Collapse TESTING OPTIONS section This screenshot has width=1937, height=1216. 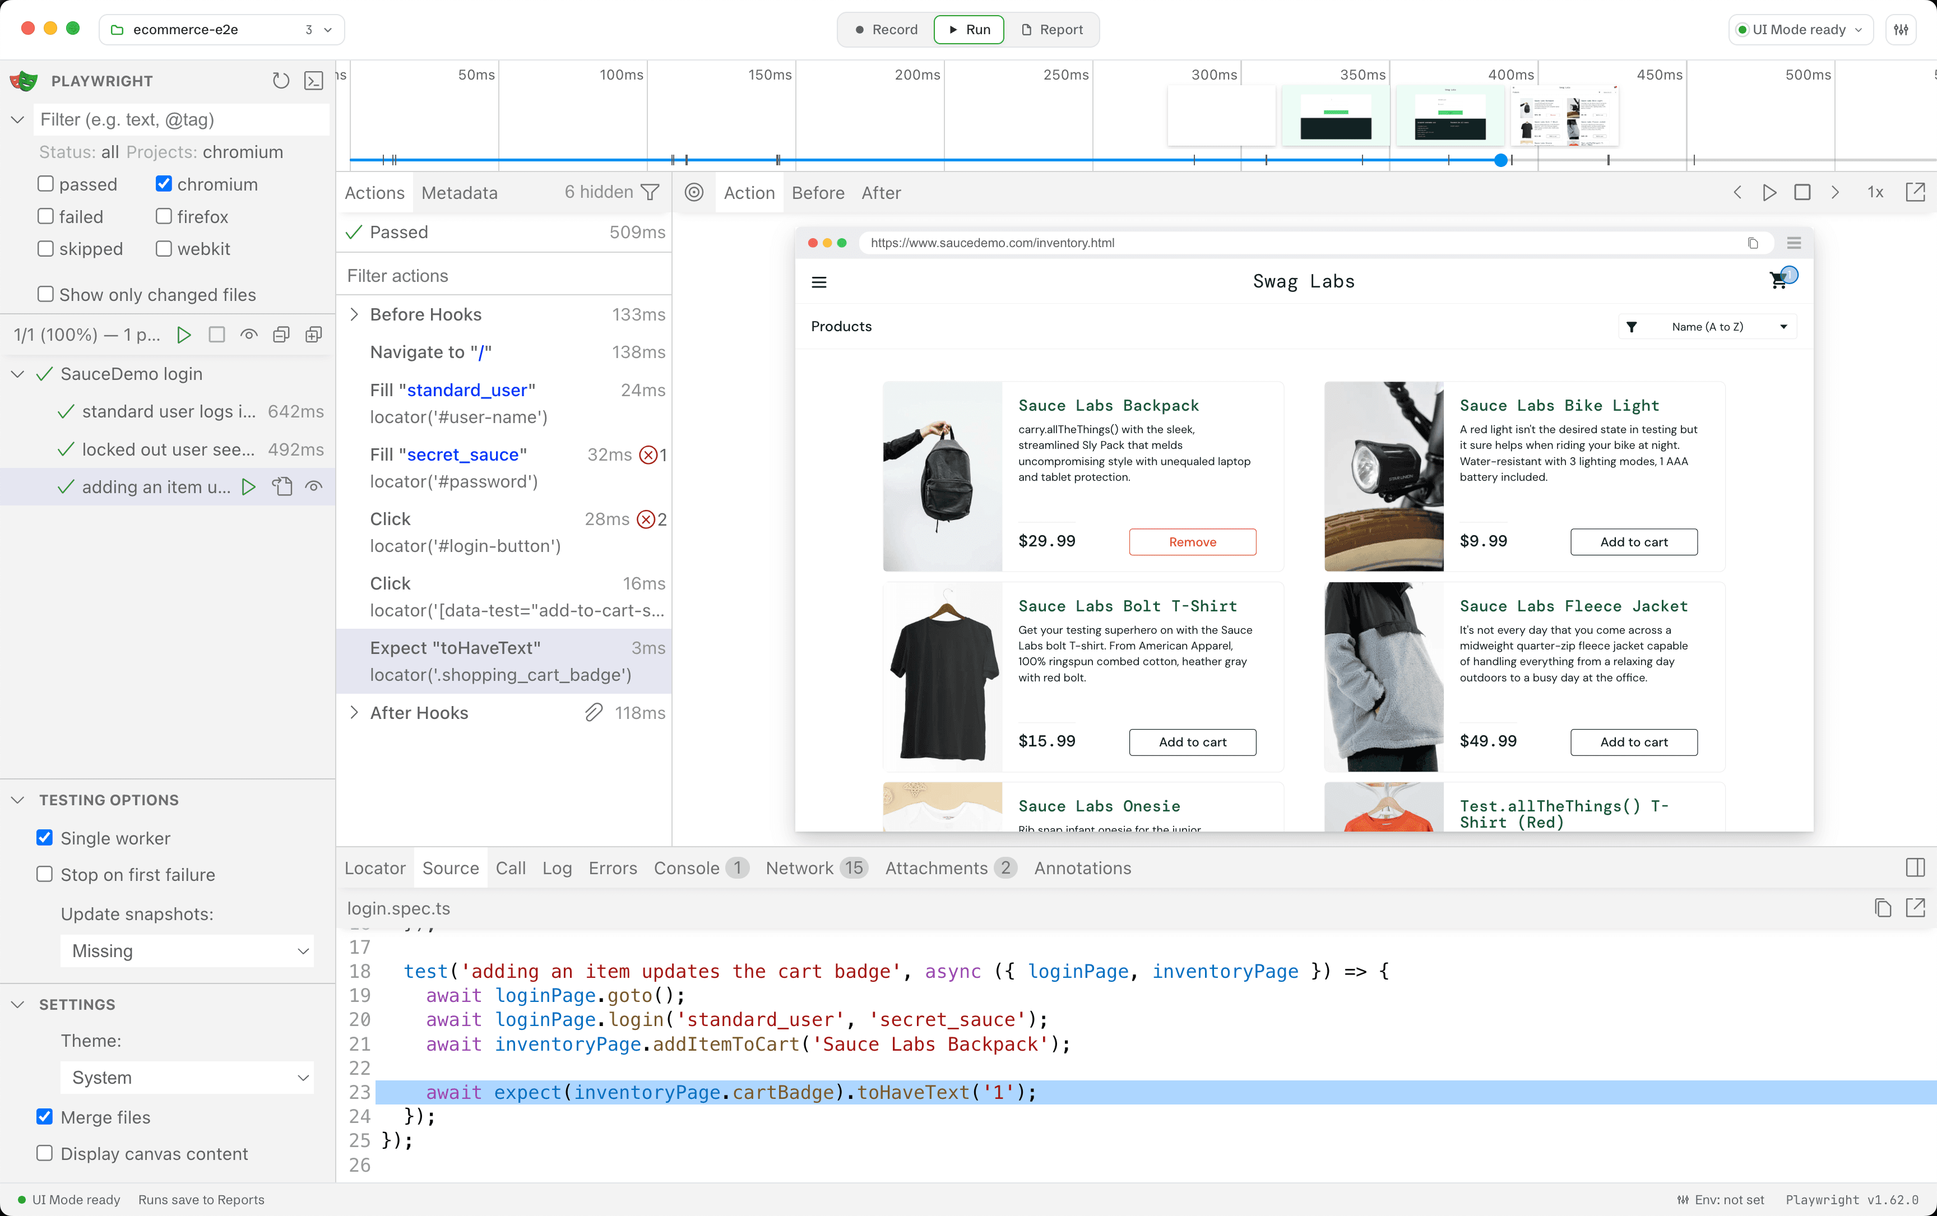point(17,800)
